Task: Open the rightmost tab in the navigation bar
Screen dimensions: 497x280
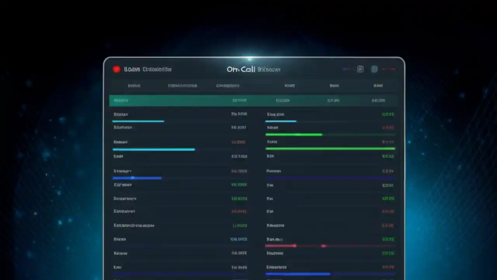Action: coord(378,86)
